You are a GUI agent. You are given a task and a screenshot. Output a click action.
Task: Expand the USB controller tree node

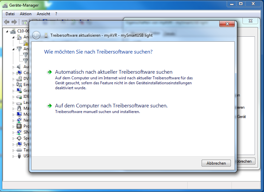tap(14, 156)
